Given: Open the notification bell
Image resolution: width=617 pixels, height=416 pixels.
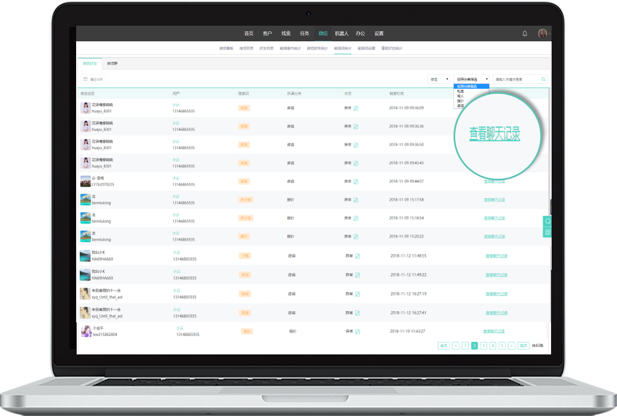Looking at the screenshot, I should pyautogui.click(x=524, y=34).
